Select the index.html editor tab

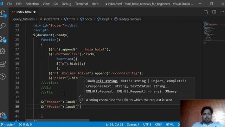tap(24, 12)
